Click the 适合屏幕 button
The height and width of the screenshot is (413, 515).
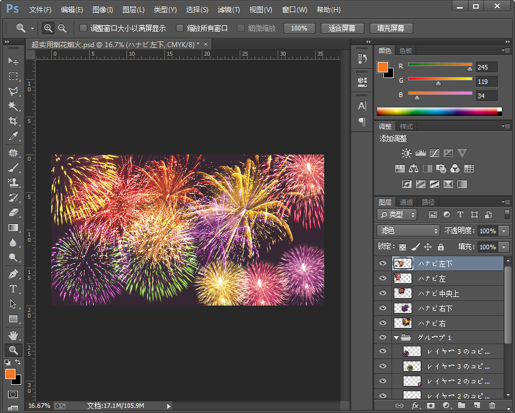[x=342, y=28]
